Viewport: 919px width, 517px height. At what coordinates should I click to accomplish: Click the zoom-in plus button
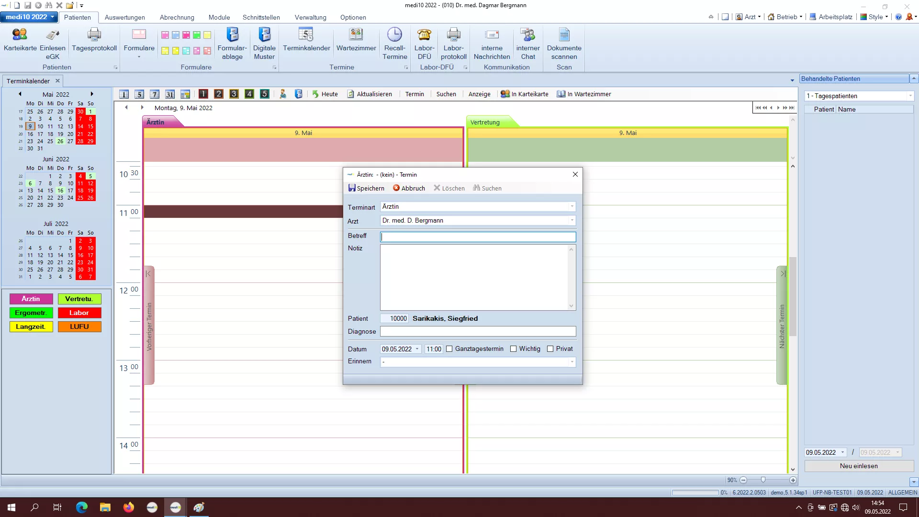(793, 480)
